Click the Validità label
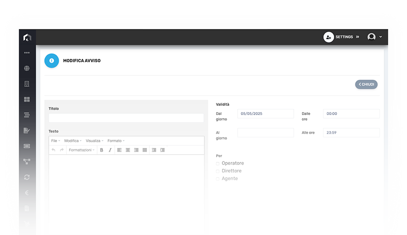 click(222, 104)
